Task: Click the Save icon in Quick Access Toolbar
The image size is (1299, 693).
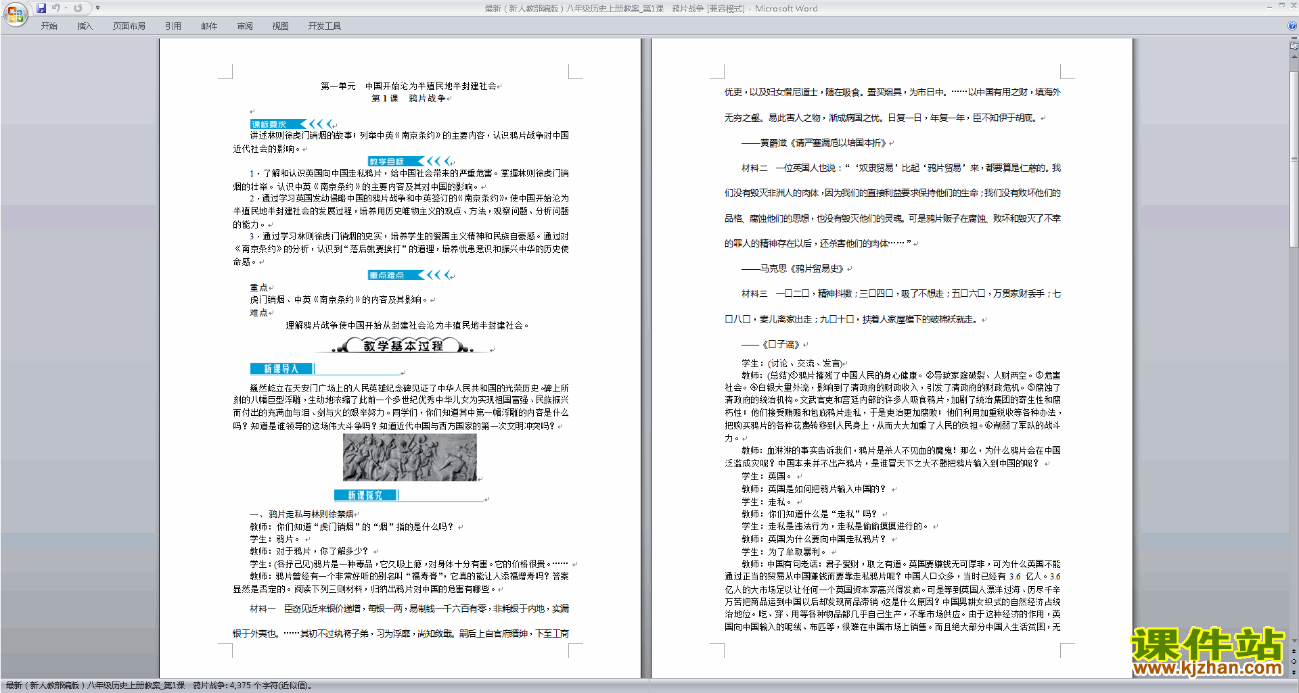Action: pos(41,8)
